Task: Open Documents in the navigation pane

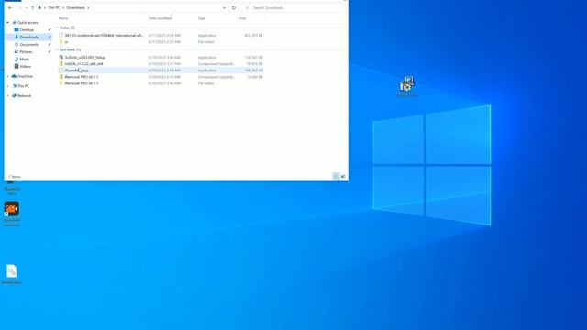Action: pos(28,45)
